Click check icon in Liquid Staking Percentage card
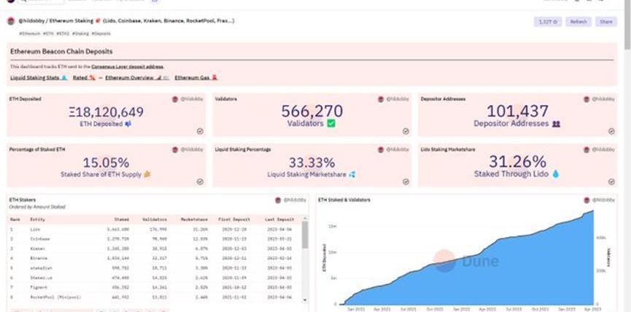 (406, 182)
